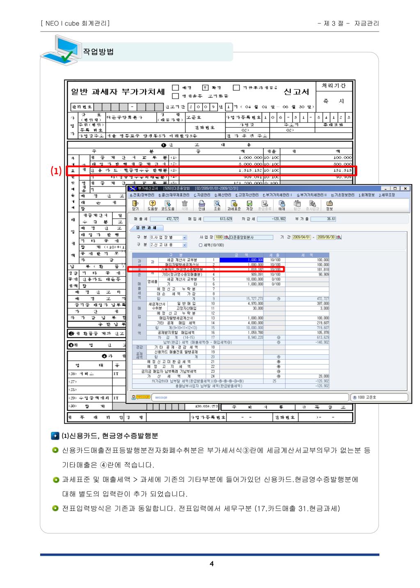The width and height of the screenshot is (420, 588).
Task: Click the 부가율 value field
Action: [x=323, y=219]
